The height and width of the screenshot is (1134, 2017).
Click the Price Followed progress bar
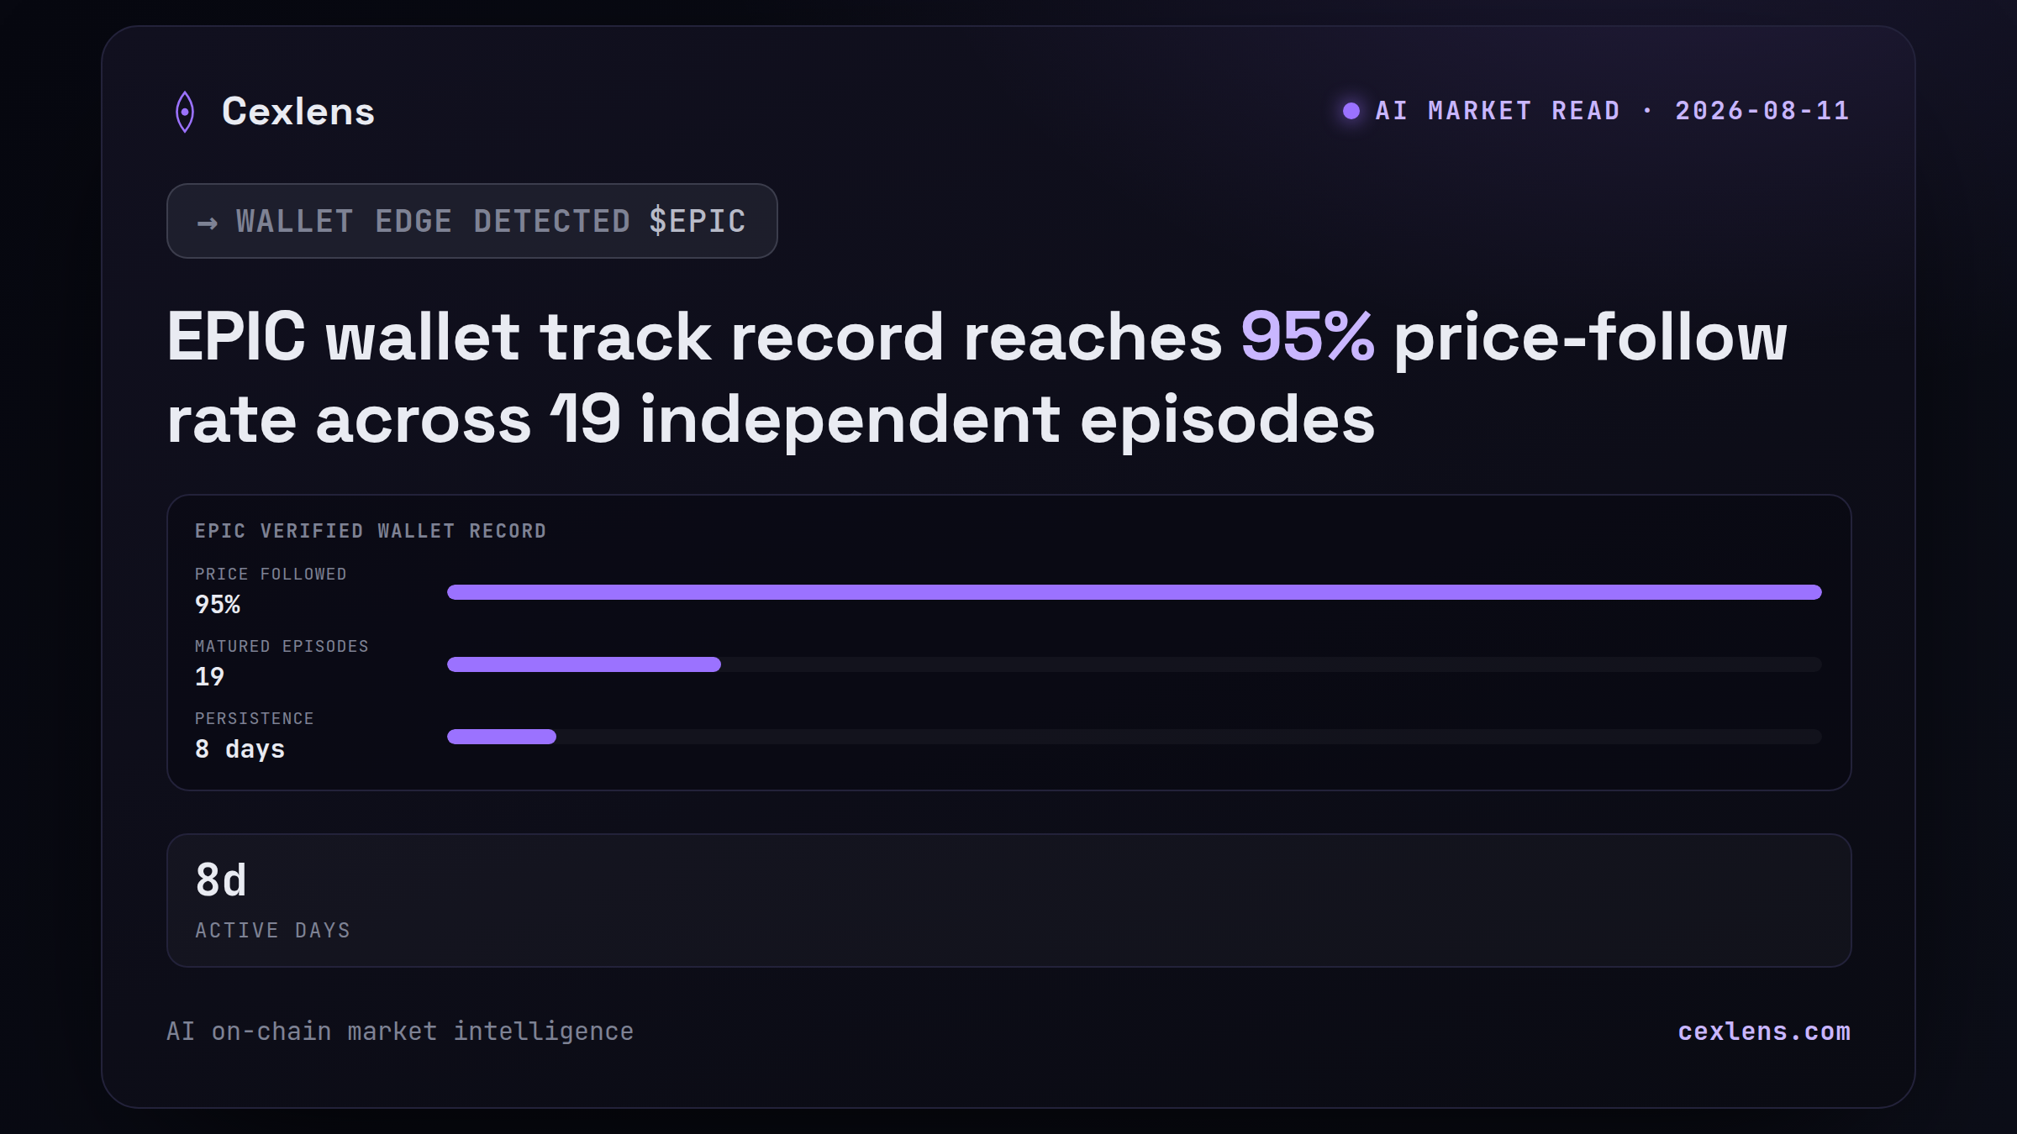click(1135, 592)
